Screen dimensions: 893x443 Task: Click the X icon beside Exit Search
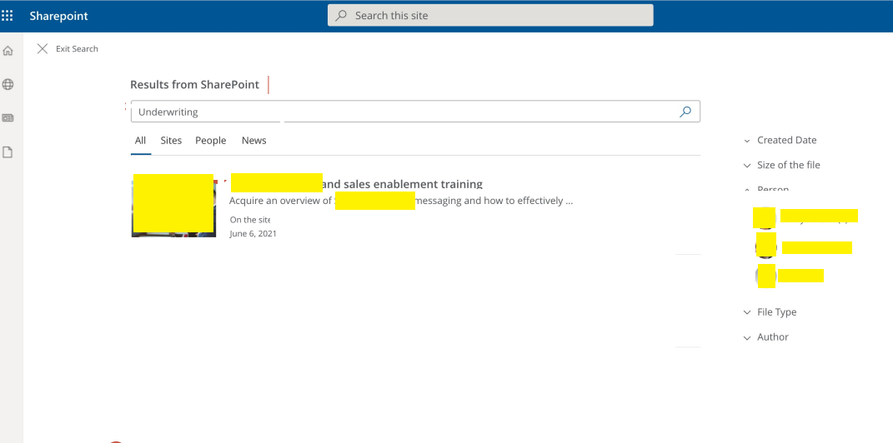tap(43, 49)
